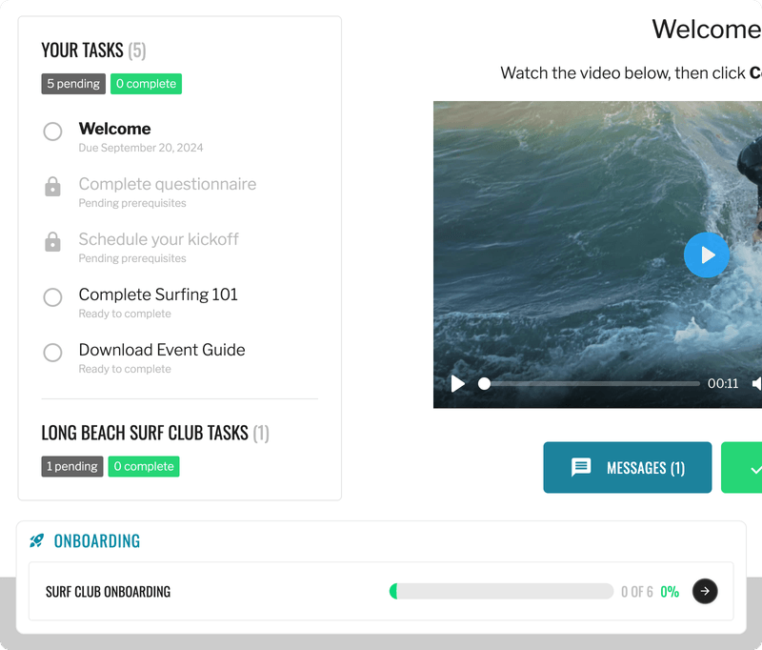Click the Onboarding rocket icon
The width and height of the screenshot is (762, 650).
(x=36, y=540)
